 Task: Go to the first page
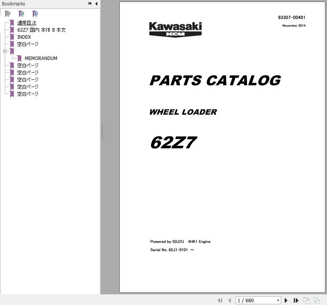point(220,300)
